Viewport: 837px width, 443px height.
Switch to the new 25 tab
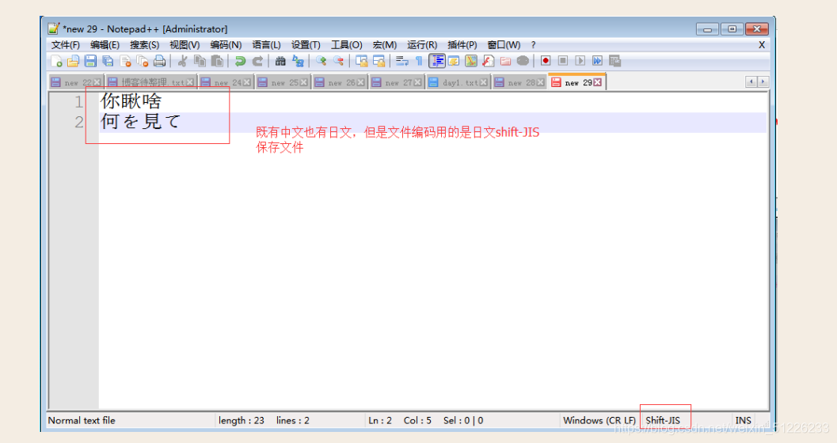pyautogui.click(x=283, y=82)
